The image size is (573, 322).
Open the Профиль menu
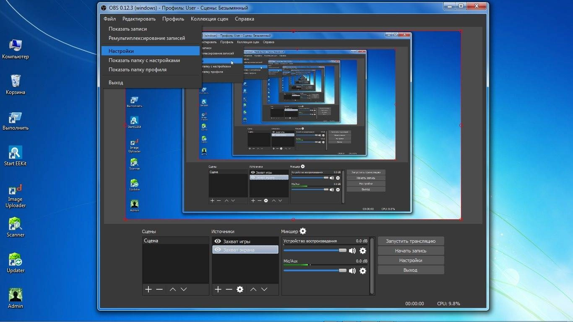173,19
